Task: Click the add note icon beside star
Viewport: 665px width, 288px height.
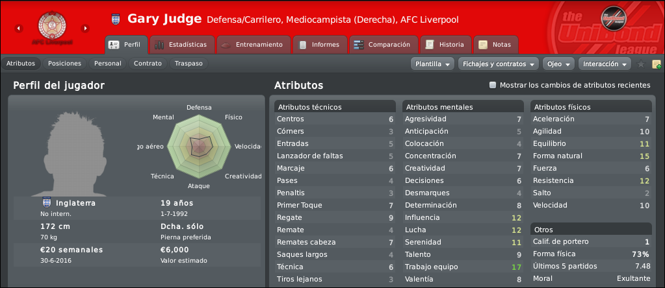Action: pyautogui.click(x=656, y=64)
